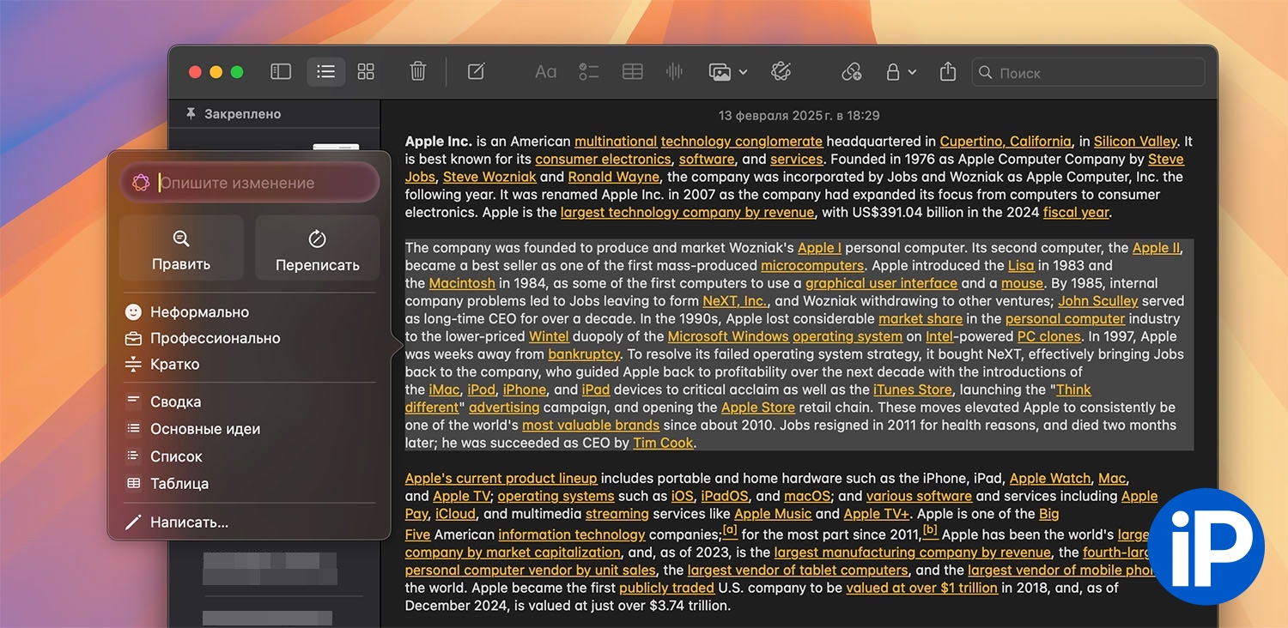Click the Macintosh link
Screen dimensions: 1288x628
tap(462, 283)
